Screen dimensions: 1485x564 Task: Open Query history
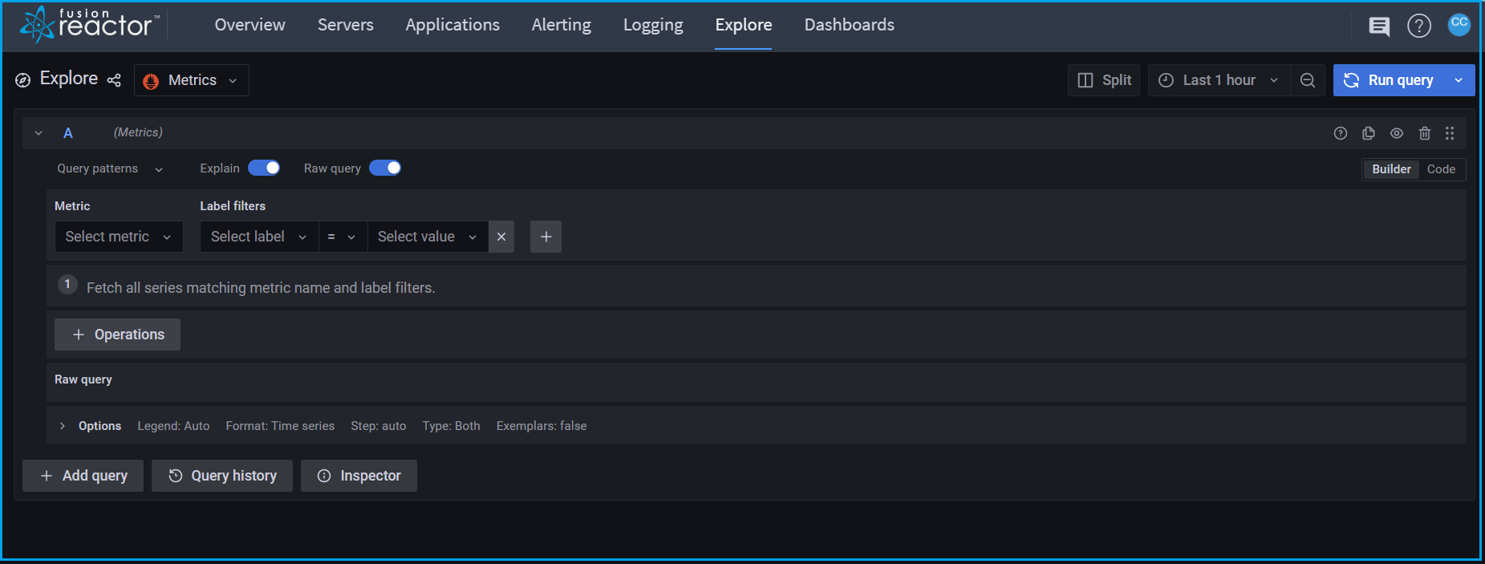pos(222,476)
